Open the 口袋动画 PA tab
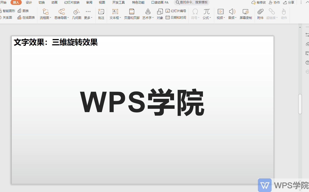This screenshot has width=309, height=192. (160, 3)
